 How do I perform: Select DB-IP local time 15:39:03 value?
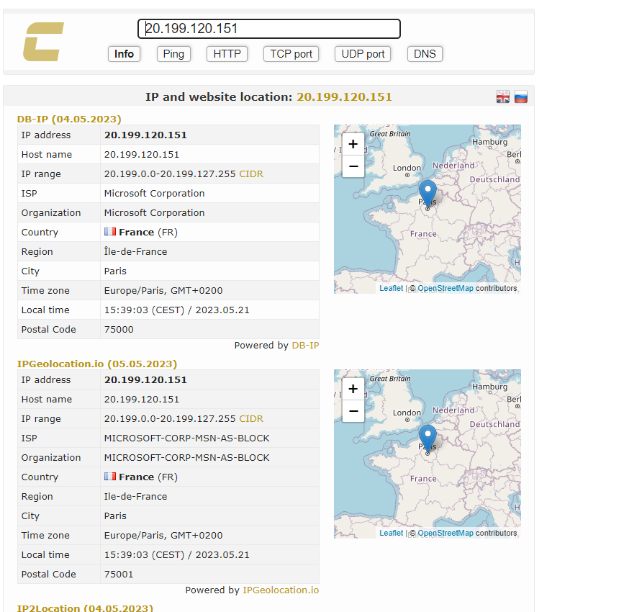coord(177,310)
